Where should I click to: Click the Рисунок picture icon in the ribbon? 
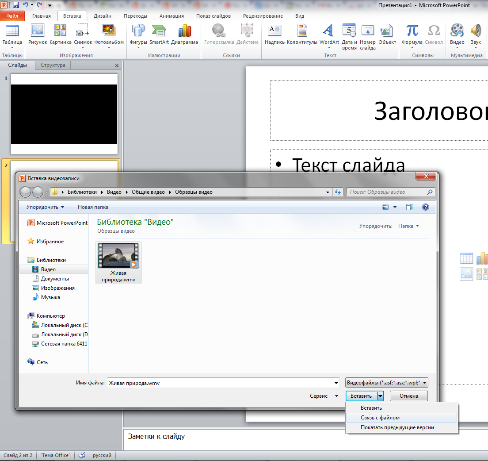(38, 34)
